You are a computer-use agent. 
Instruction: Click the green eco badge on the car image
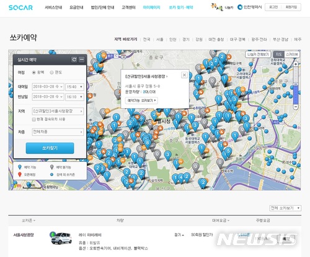pyautogui.click(x=53, y=234)
